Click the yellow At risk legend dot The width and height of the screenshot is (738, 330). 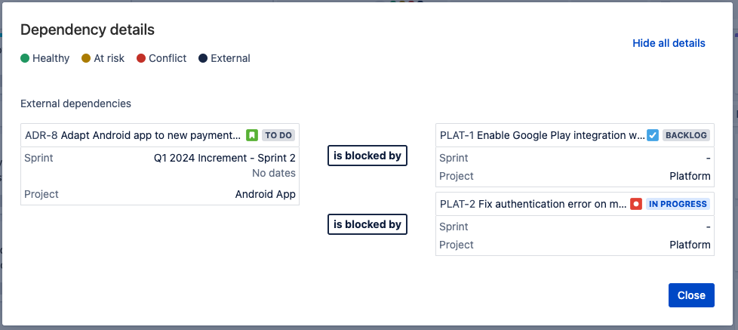[86, 58]
